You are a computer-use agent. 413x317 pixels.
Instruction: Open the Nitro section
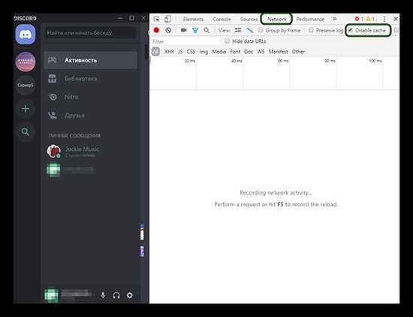click(90, 97)
